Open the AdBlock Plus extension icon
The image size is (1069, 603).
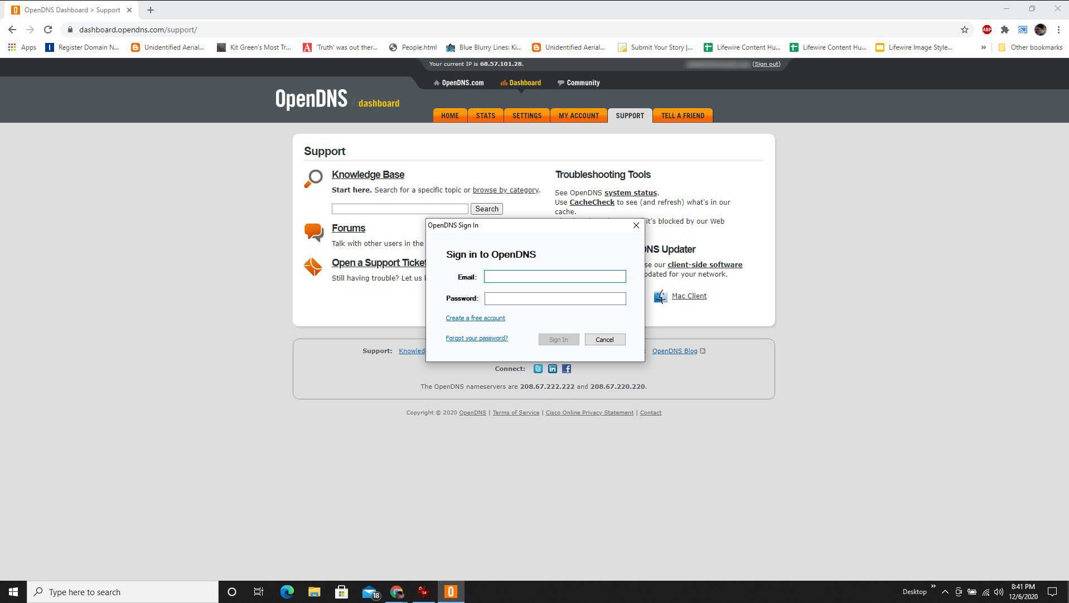tap(986, 30)
